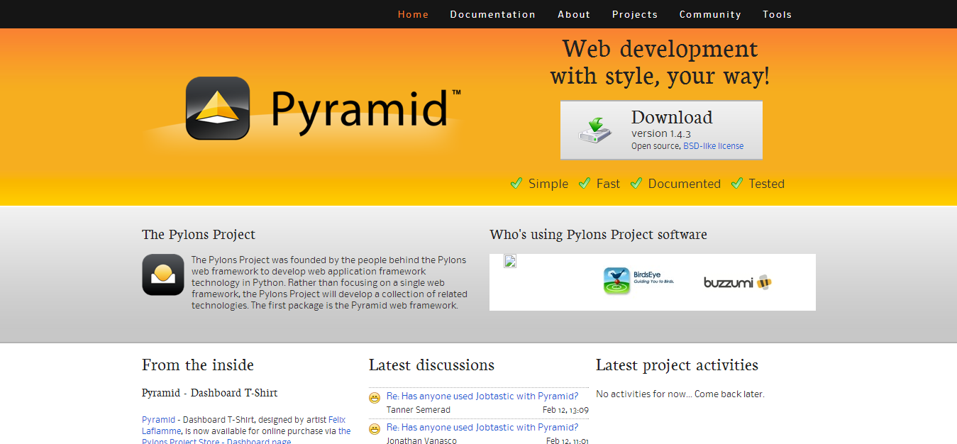Click the checkmark icon beside Fast
Image resolution: width=957 pixels, height=444 pixels.
585,183
